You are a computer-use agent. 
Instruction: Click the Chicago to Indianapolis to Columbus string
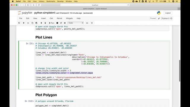107,57
